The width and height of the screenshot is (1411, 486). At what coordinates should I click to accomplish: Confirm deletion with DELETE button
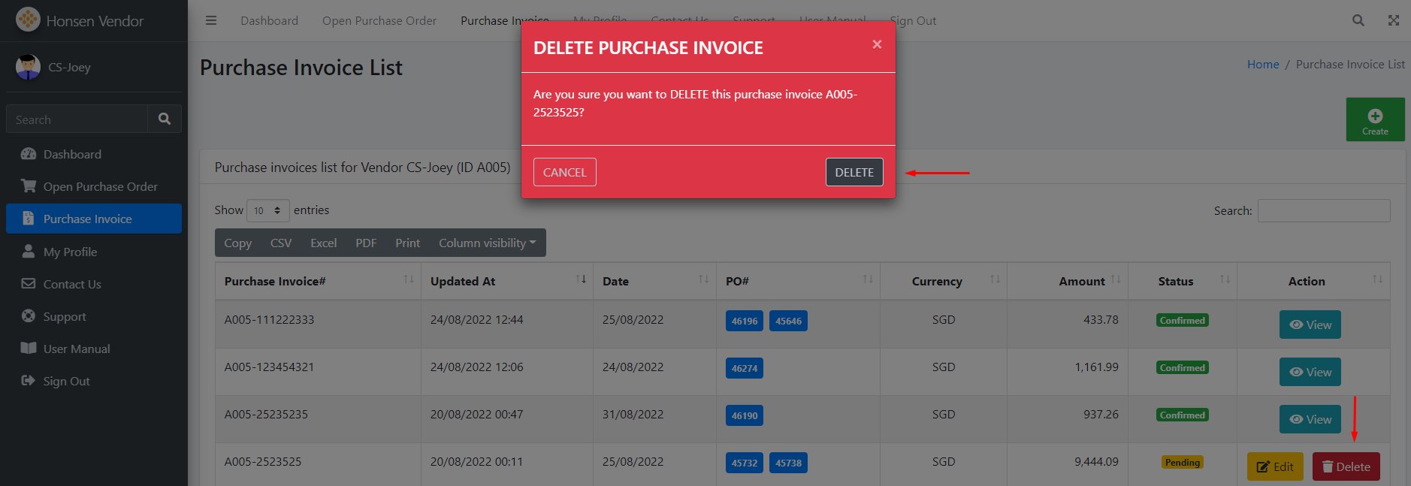coord(854,172)
